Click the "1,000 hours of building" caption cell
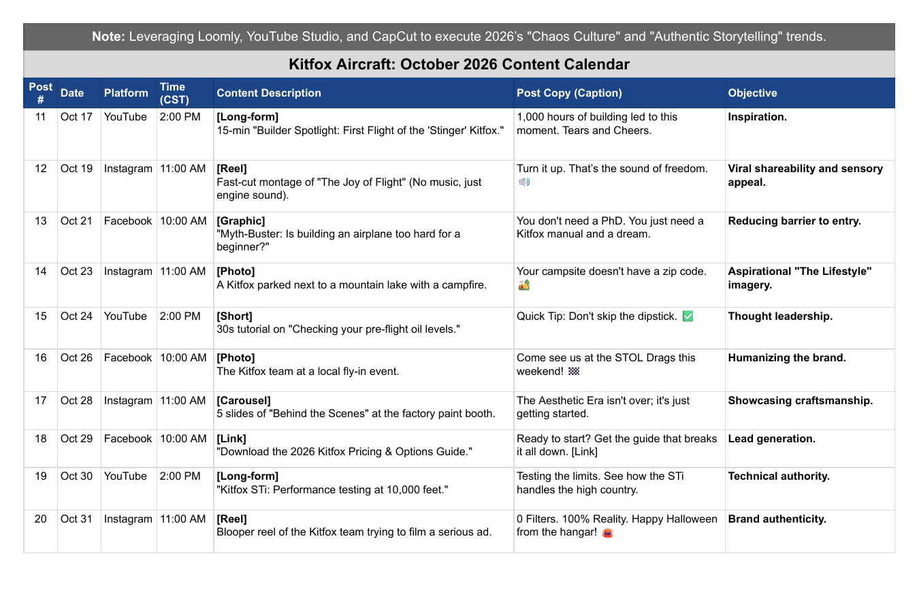Screen dimensions: 919x592 click(619, 134)
